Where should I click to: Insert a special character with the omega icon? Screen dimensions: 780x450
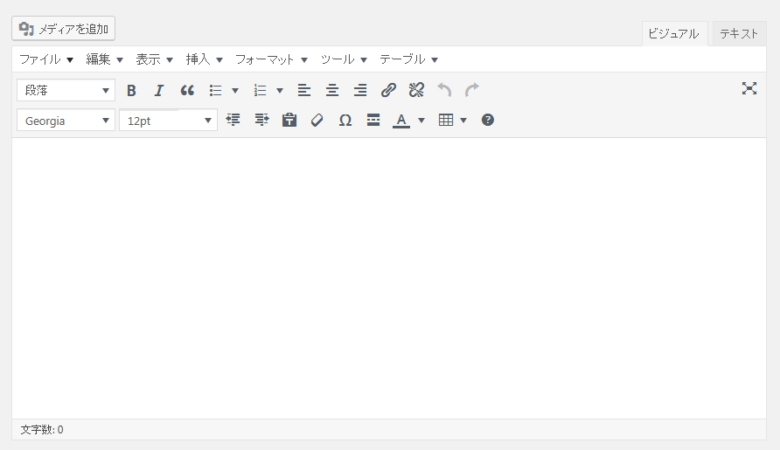click(345, 121)
